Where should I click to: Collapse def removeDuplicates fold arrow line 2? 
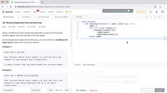pos(79,24)
